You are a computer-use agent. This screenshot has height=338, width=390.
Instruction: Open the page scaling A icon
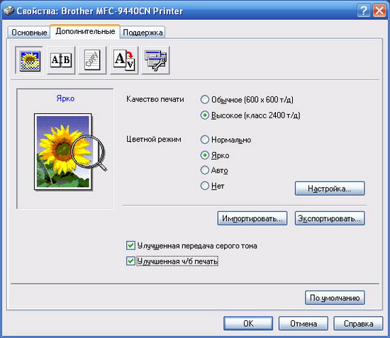124,60
